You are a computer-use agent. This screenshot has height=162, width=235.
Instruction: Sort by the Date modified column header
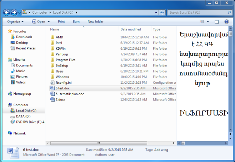131,29
